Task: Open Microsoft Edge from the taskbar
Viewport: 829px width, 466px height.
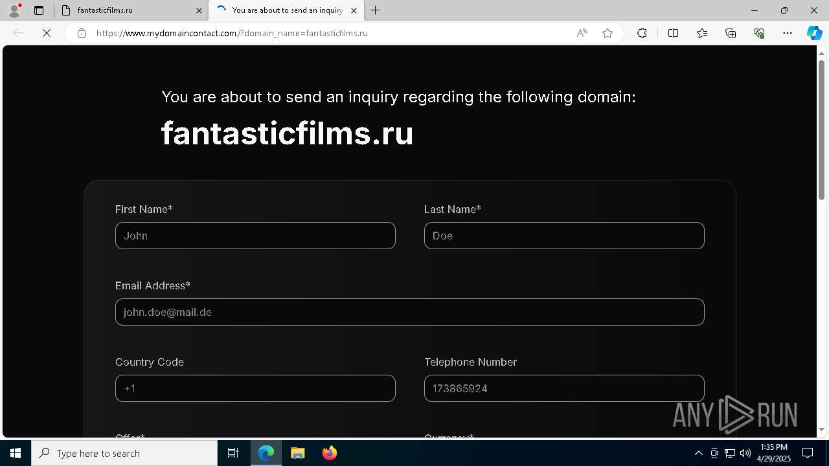Action: coord(266,453)
